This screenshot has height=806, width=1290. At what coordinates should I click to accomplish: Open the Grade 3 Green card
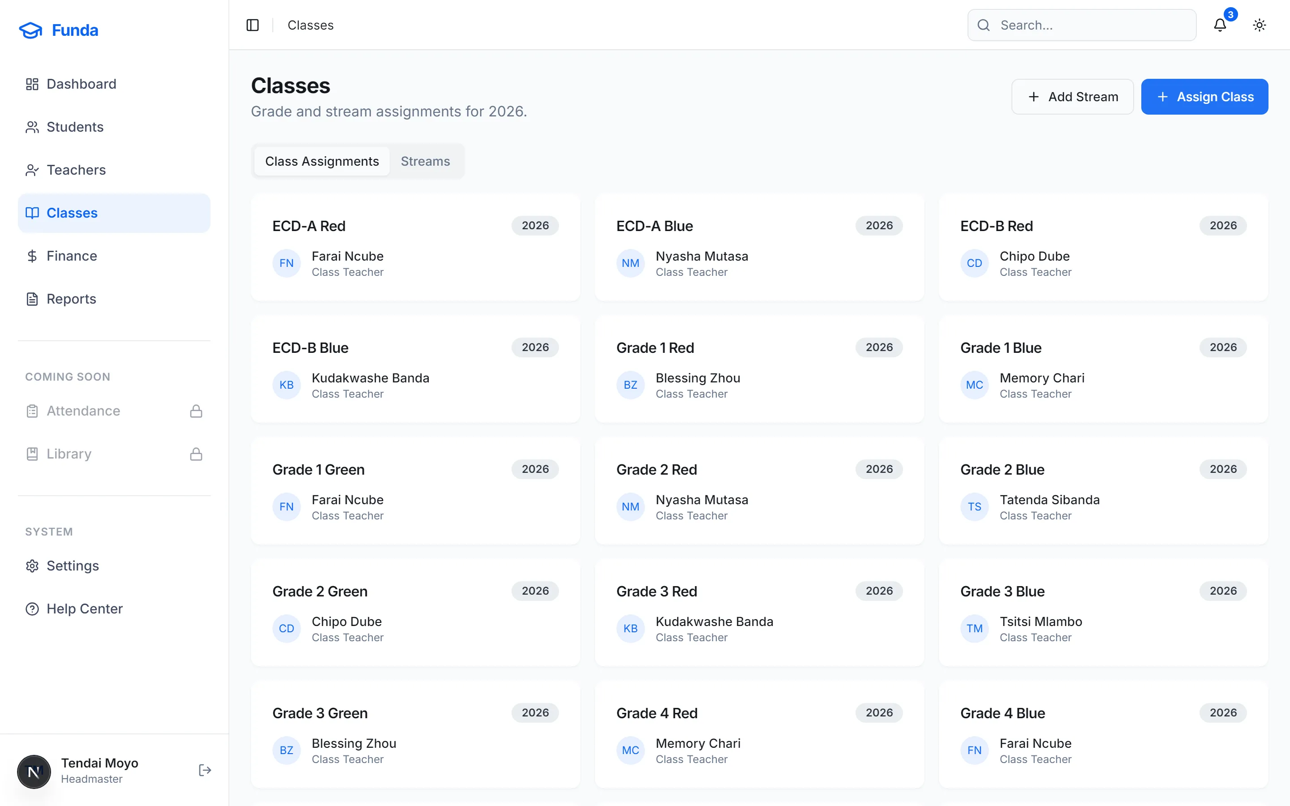(x=416, y=734)
